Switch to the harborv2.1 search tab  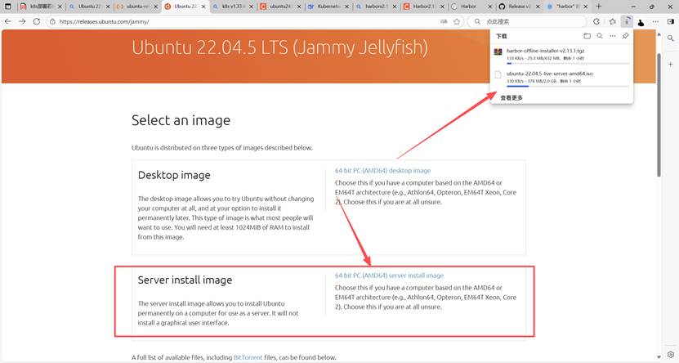tap(376, 7)
